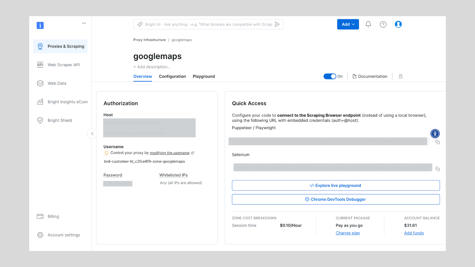This screenshot has width=475, height=267.
Task: Copy the Puppeteer / Playwright URL
Action: pyautogui.click(x=438, y=142)
